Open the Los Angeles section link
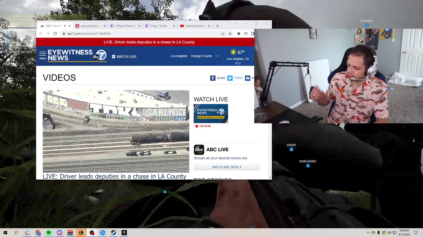 click(179, 56)
